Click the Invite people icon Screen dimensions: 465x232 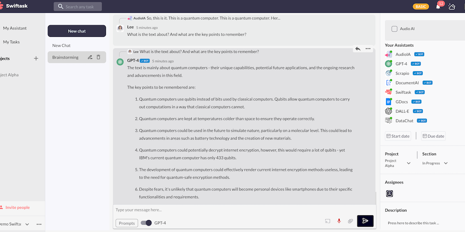pos(1,208)
